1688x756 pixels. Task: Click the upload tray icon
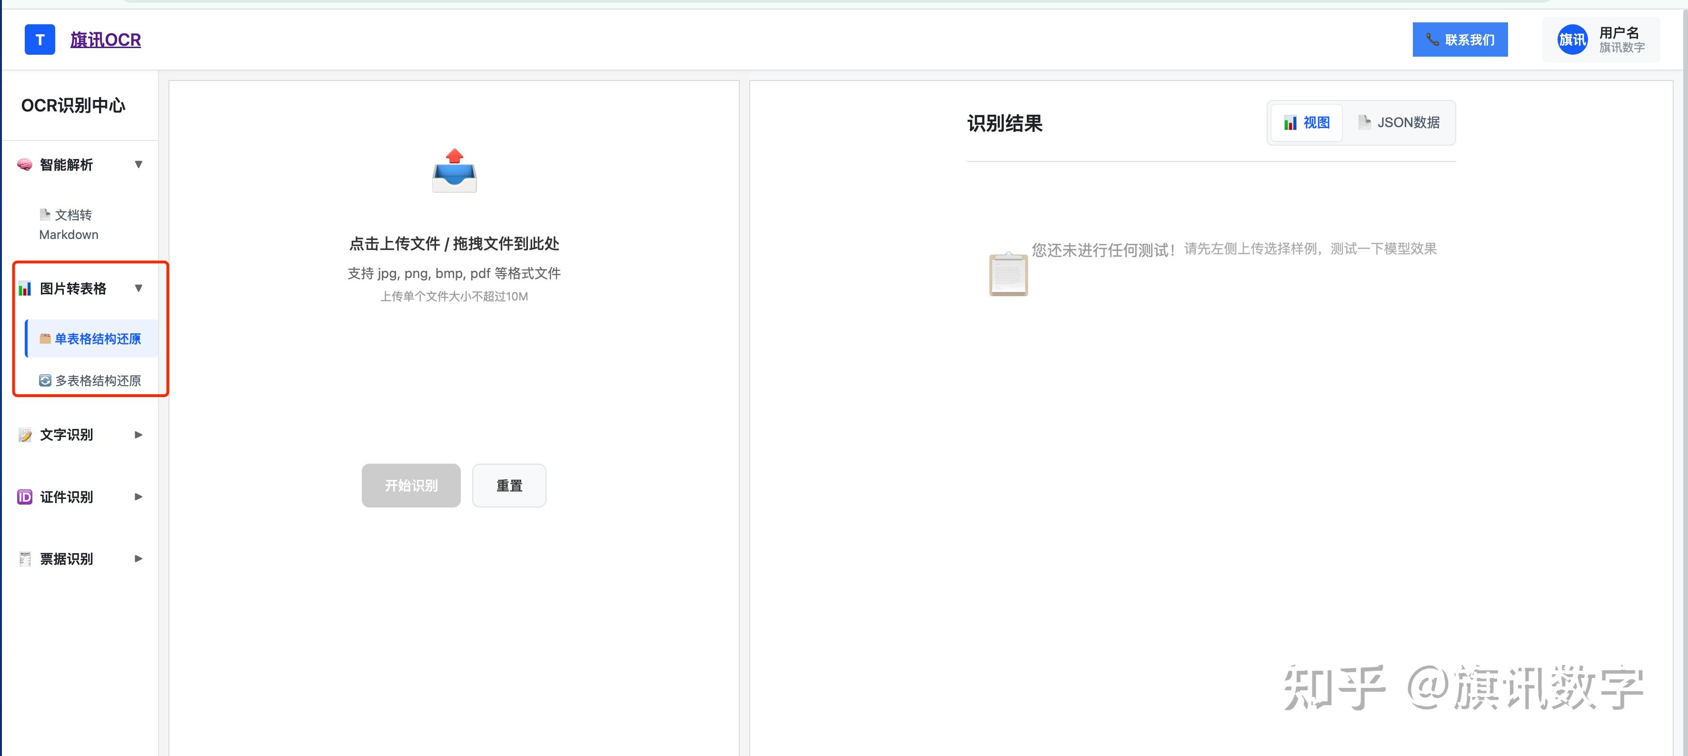point(454,171)
